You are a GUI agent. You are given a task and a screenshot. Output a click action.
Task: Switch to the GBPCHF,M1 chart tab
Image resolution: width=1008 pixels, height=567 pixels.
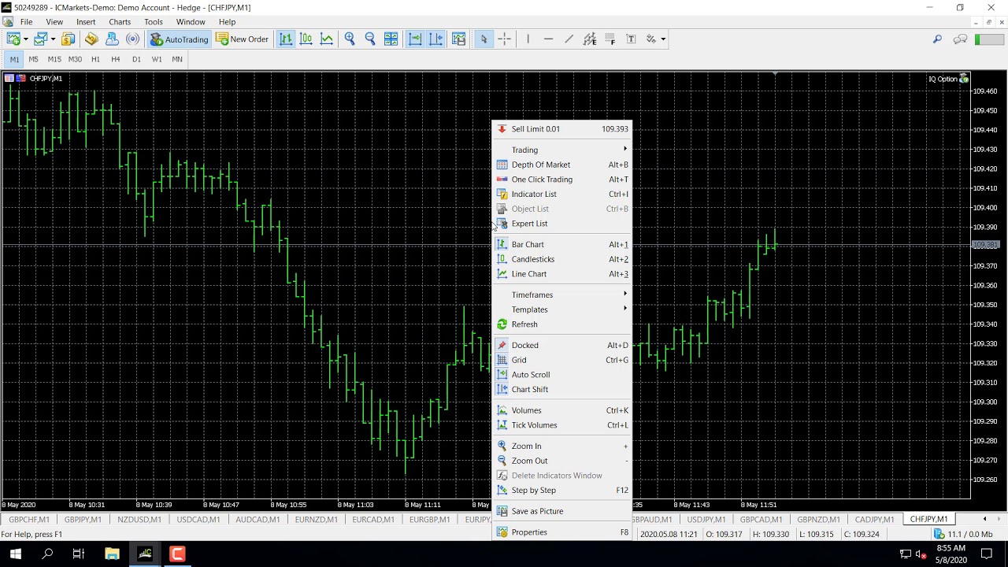(29, 520)
